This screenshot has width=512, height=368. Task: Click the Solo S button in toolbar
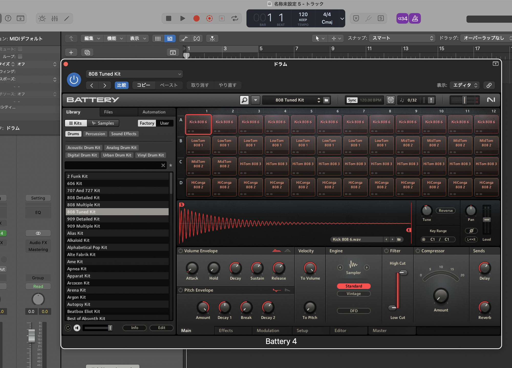(381, 18)
